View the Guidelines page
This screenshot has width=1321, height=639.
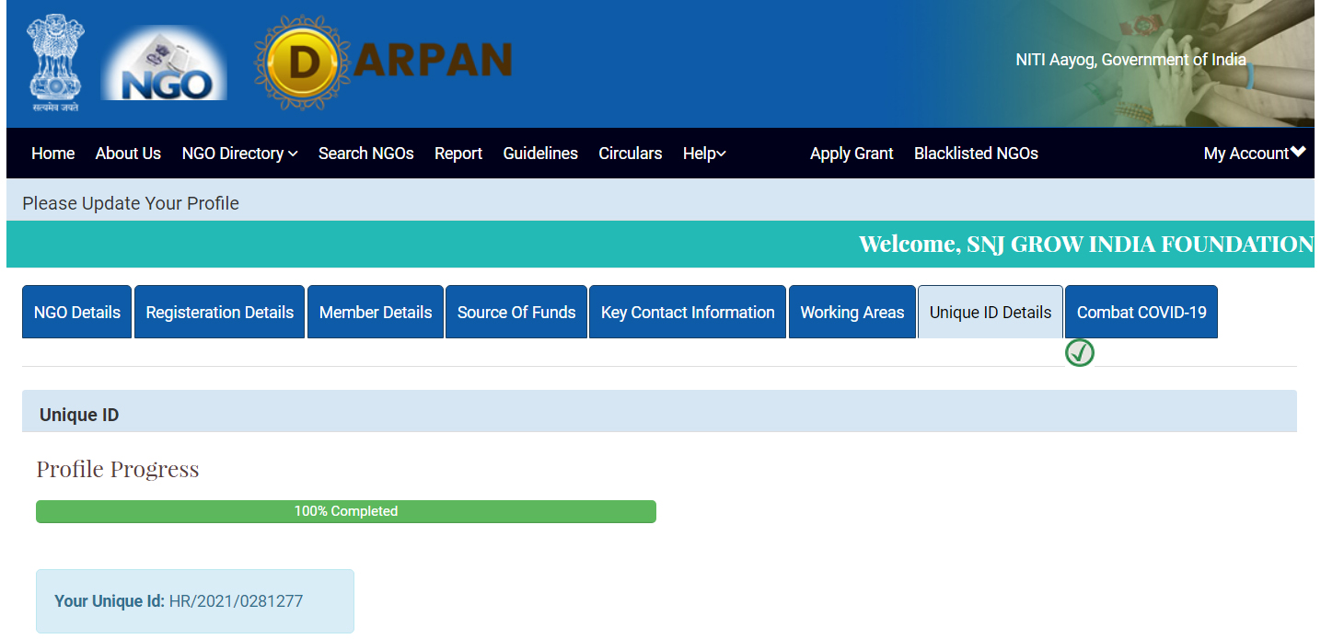(x=540, y=154)
